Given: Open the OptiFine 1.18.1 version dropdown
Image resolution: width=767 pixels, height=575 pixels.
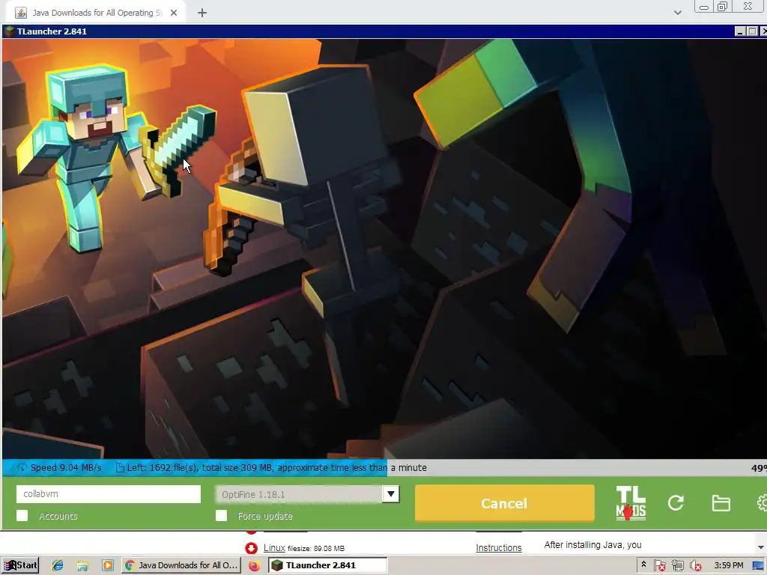Looking at the screenshot, I should click(307, 494).
